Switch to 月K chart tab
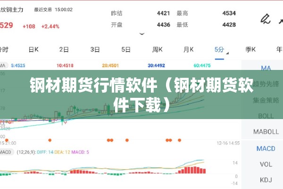This screenshot has height=189, width=283. 188,49
